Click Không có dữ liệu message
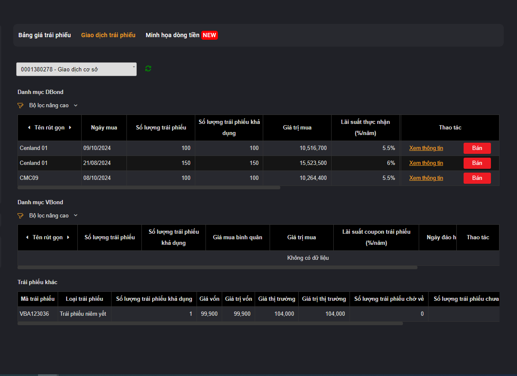 coord(308,258)
